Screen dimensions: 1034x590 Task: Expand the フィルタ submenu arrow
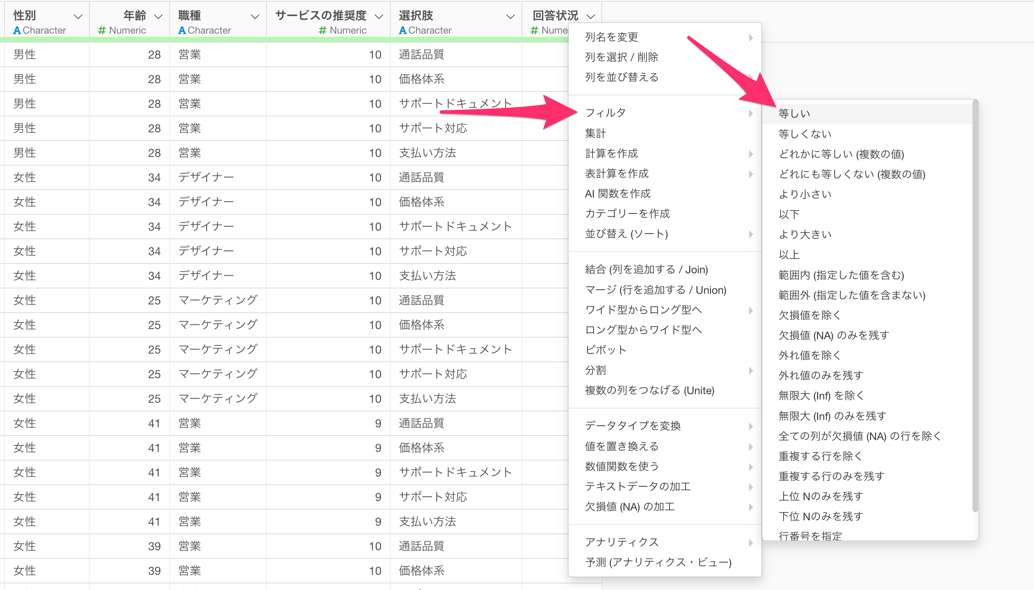click(x=751, y=113)
